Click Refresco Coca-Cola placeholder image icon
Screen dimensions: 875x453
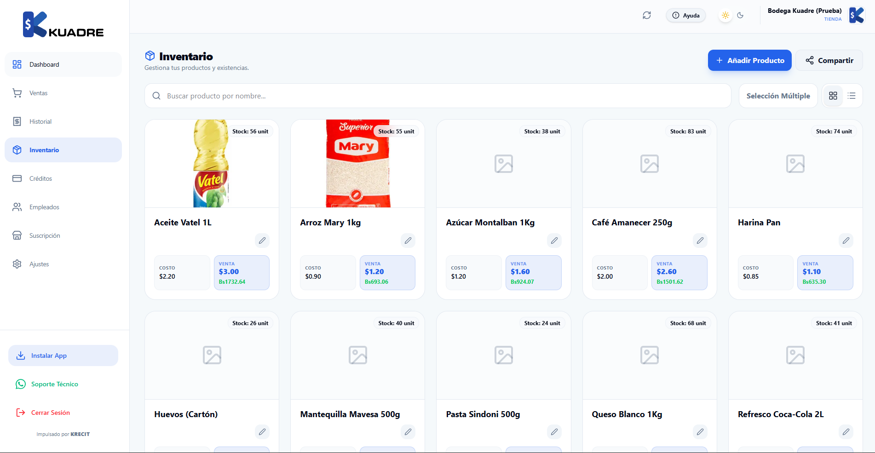(795, 355)
